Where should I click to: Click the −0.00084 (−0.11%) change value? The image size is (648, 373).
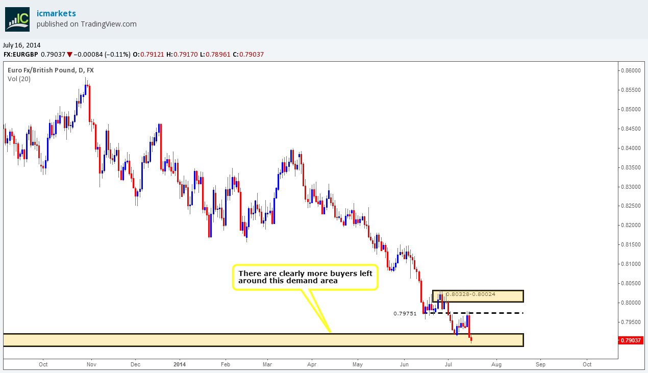pos(103,54)
